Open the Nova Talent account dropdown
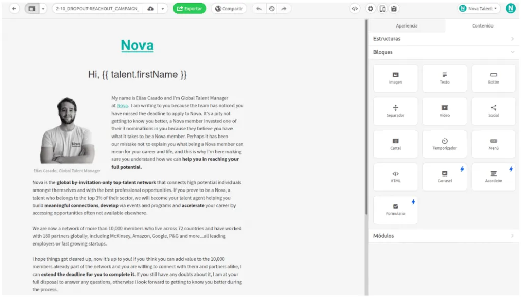 point(479,9)
